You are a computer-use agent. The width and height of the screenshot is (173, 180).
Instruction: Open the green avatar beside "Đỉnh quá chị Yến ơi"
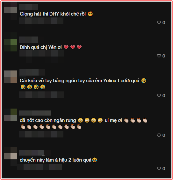point(11,42)
